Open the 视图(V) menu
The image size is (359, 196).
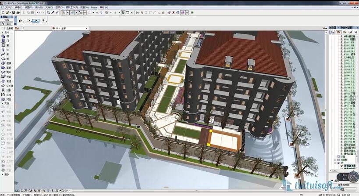(x=28, y=7)
